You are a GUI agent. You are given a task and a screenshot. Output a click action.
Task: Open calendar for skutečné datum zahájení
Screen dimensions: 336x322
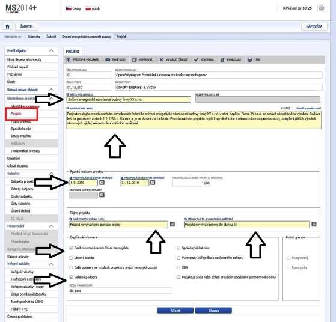point(102,195)
